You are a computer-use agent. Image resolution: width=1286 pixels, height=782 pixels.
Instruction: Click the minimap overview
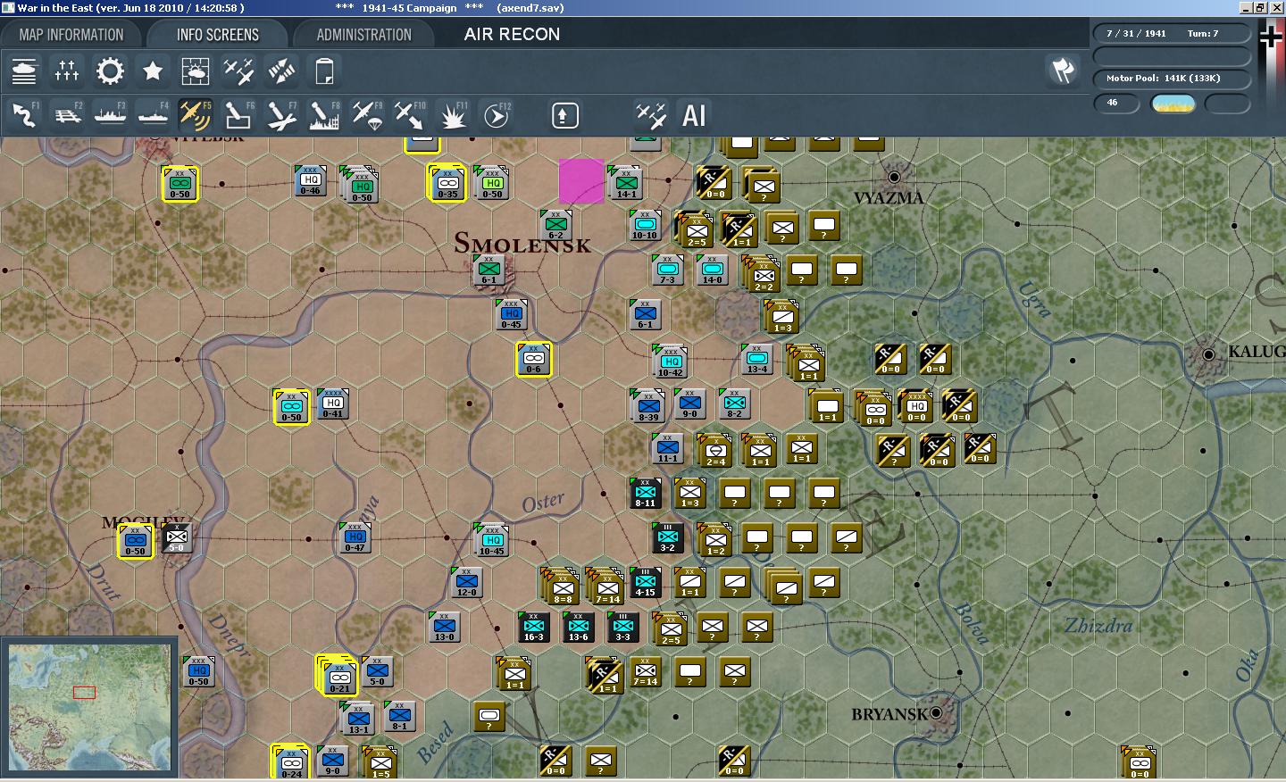click(x=89, y=708)
